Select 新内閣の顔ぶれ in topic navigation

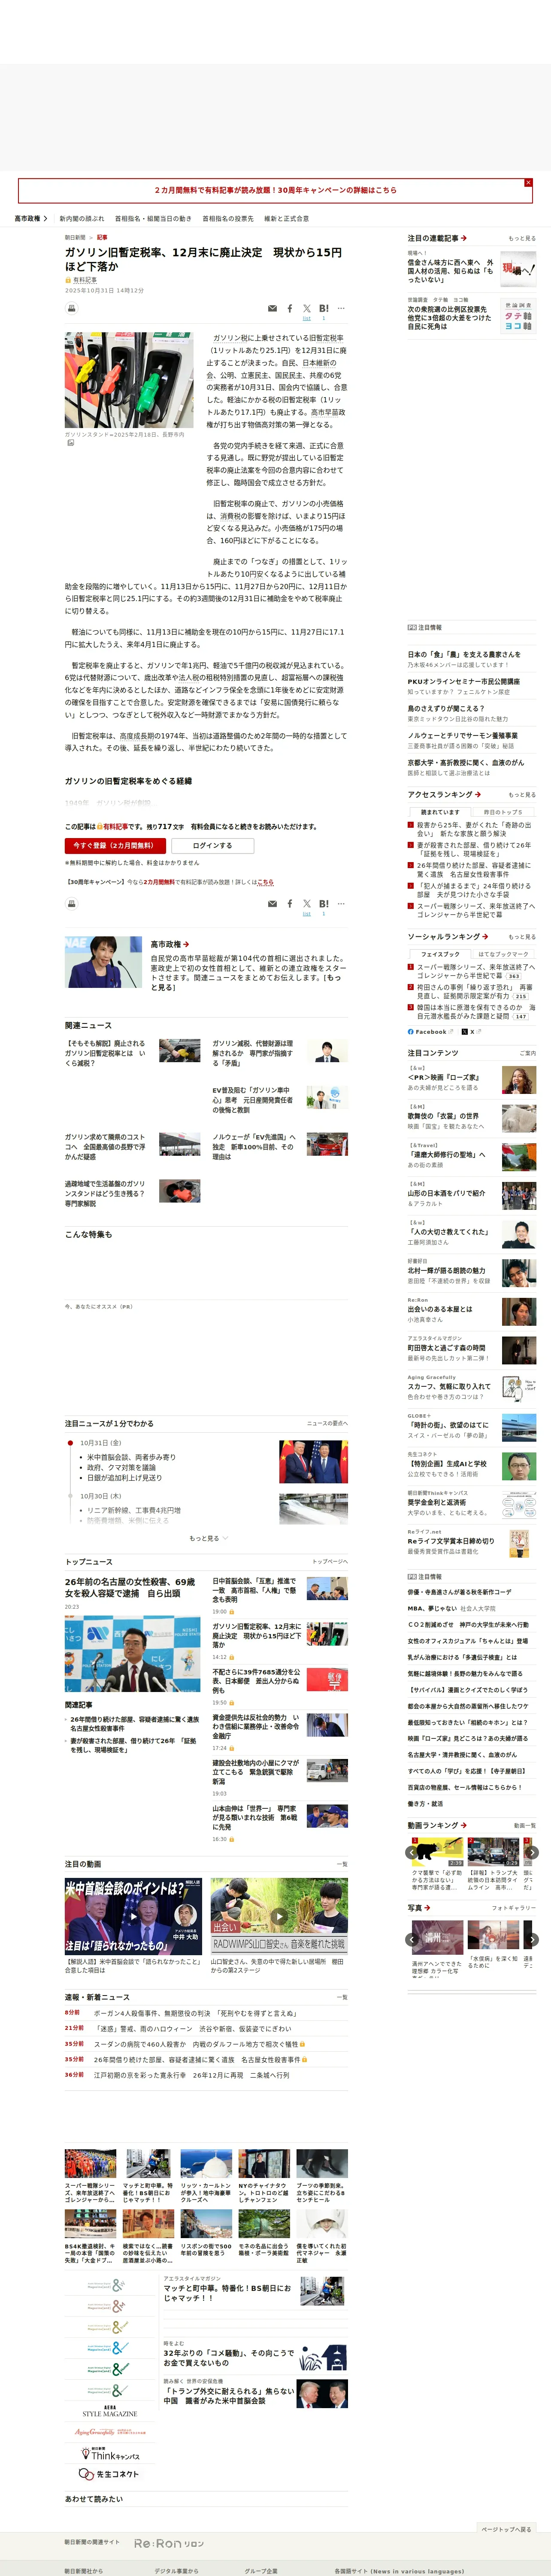82,218
